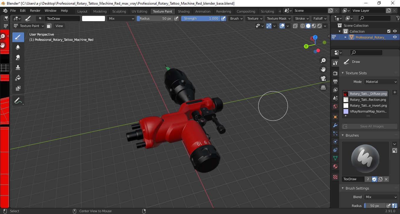Open the View menu in viewport header
400x214 pixels.
59,26
